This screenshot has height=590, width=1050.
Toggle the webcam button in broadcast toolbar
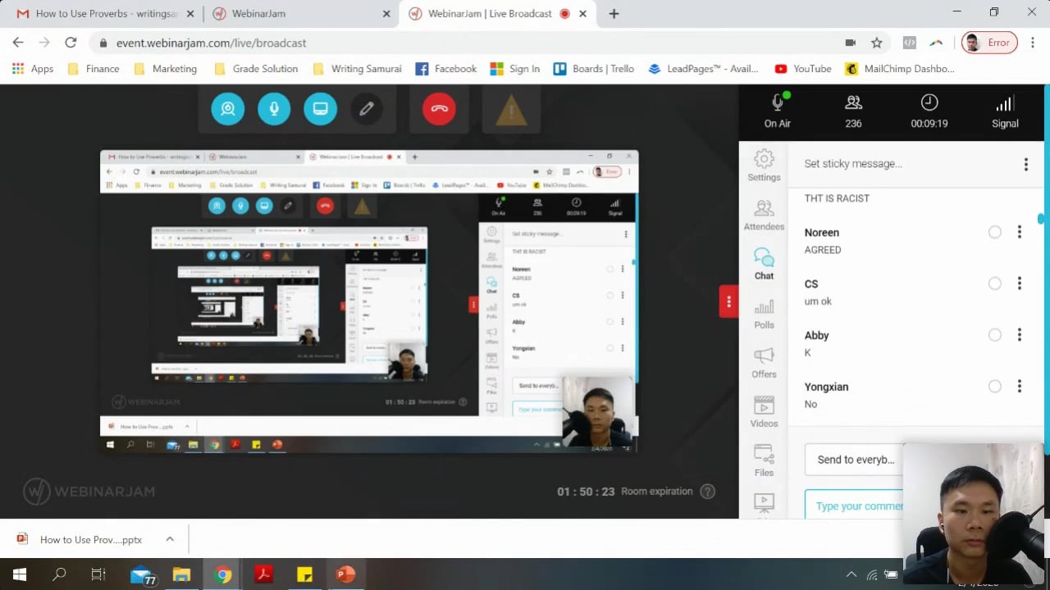227,109
